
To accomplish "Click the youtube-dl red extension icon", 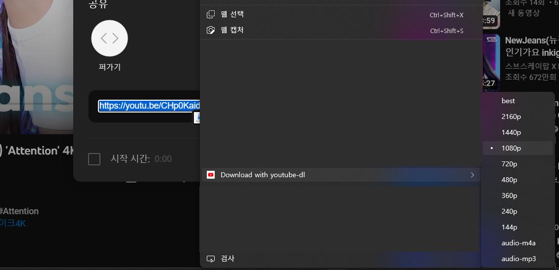I will tap(211, 175).
